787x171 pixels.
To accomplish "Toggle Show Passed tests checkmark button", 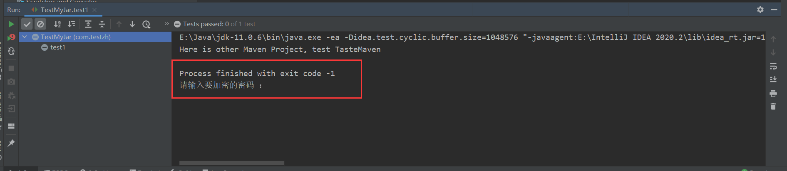I will (x=27, y=24).
